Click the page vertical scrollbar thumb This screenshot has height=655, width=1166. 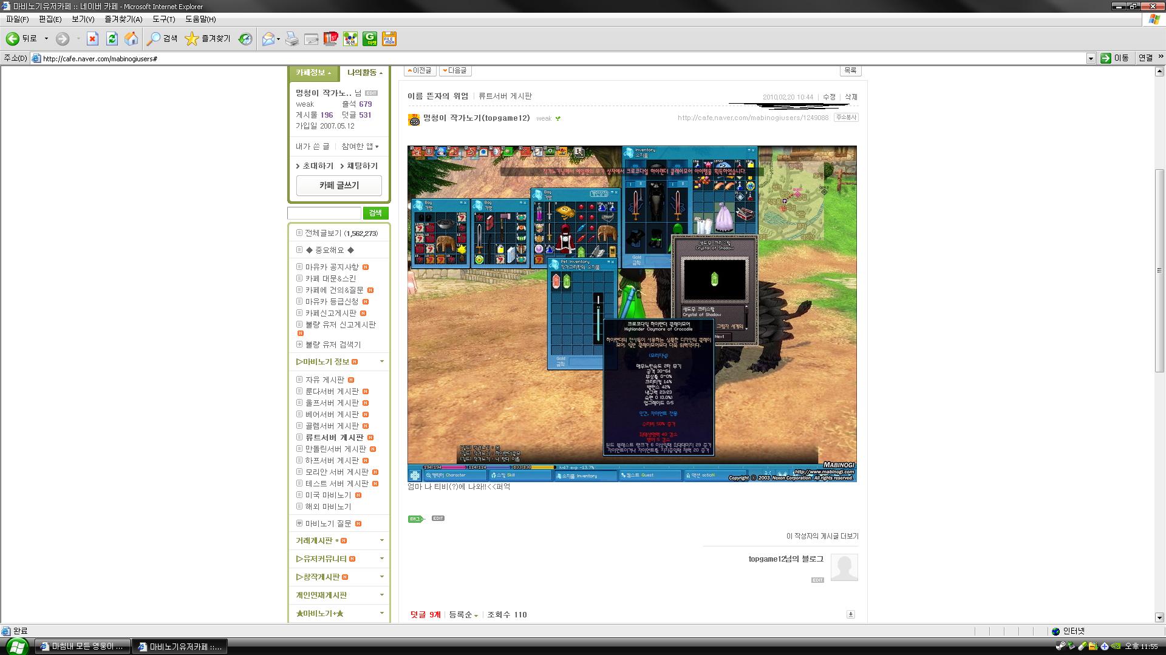(1159, 270)
